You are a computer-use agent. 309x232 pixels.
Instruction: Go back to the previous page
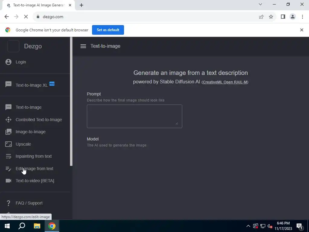click(x=7, y=17)
